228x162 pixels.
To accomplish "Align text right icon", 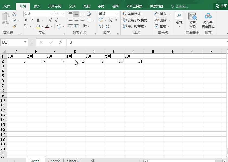I will point(82,20).
